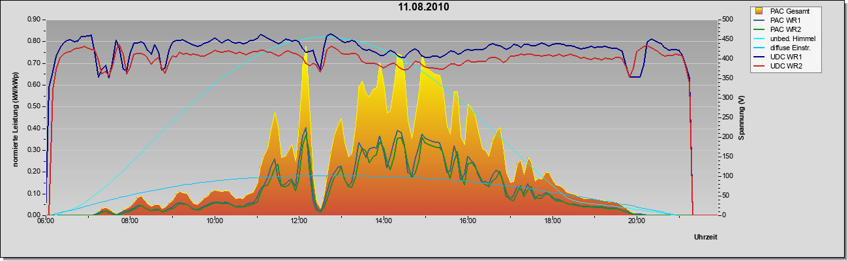Select the PAC Gesamt legend label
Image resolution: width=848 pixels, height=261 pixels.
tap(789, 11)
